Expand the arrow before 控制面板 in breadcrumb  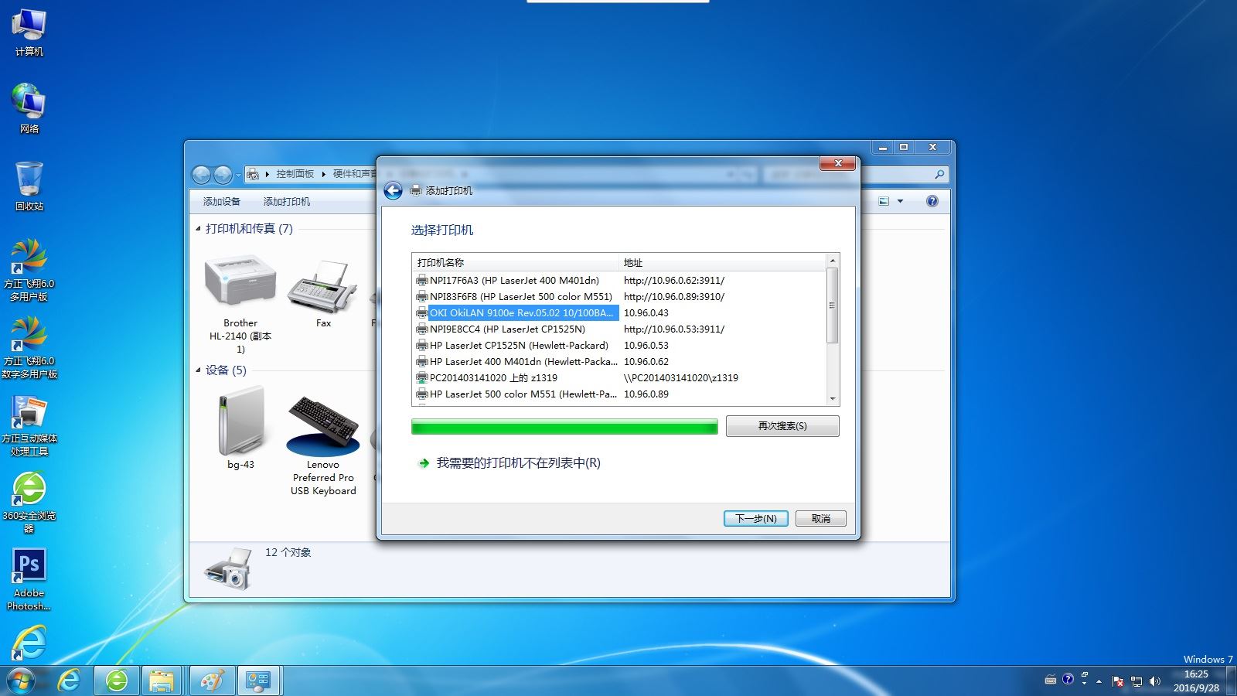point(268,174)
